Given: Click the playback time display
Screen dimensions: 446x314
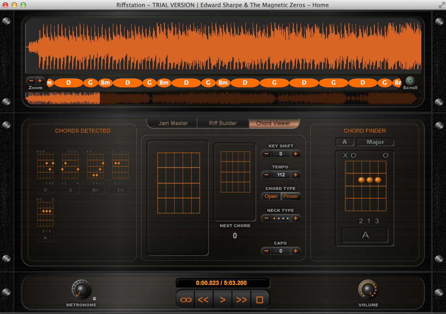Looking at the screenshot, I should click(222, 283).
